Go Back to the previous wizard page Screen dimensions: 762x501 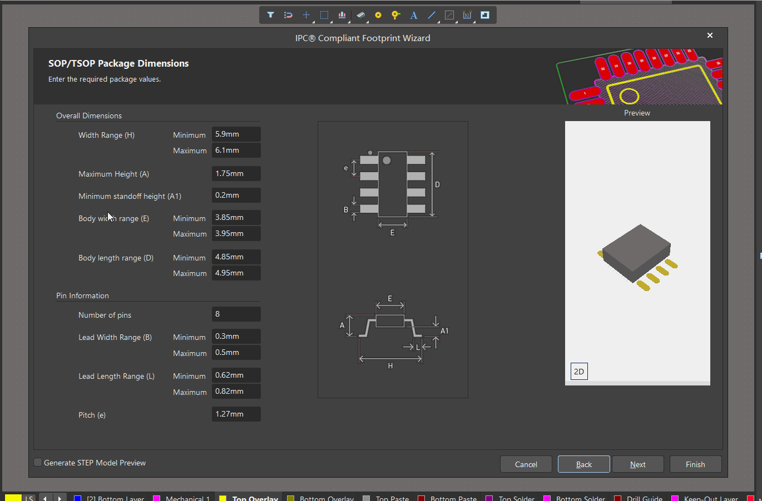click(x=583, y=464)
